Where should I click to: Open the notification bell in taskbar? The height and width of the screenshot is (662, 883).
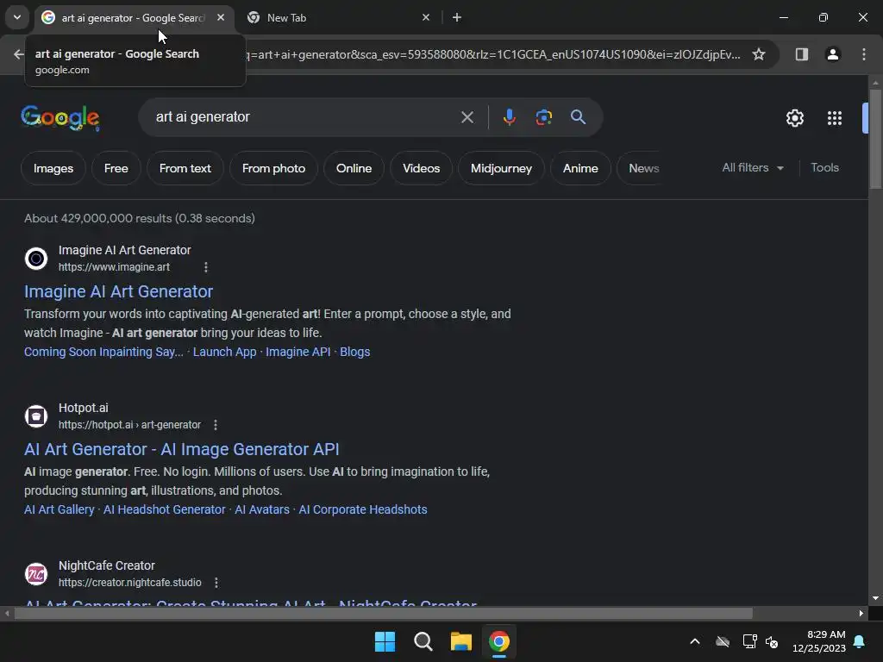(x=860, y=641)
